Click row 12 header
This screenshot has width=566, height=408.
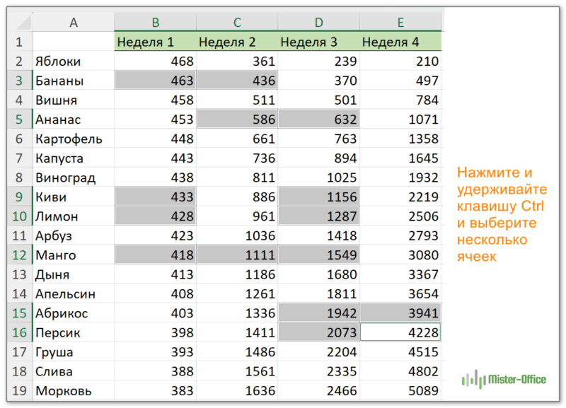[x=19, y=255]
